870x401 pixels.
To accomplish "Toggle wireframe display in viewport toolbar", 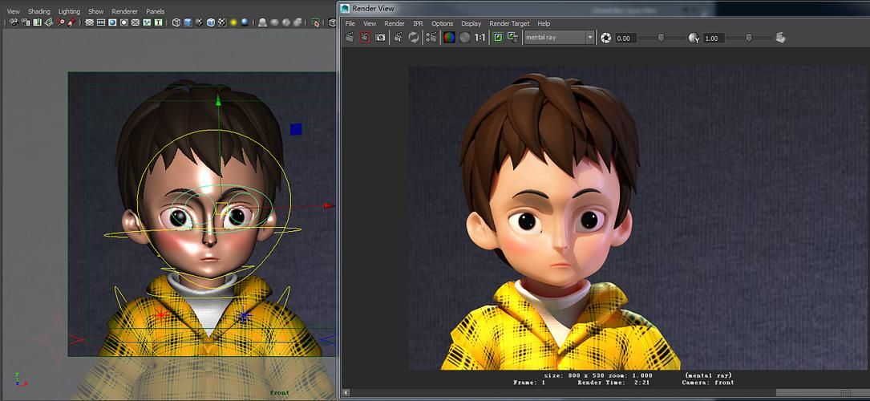I will click(176, 22).
